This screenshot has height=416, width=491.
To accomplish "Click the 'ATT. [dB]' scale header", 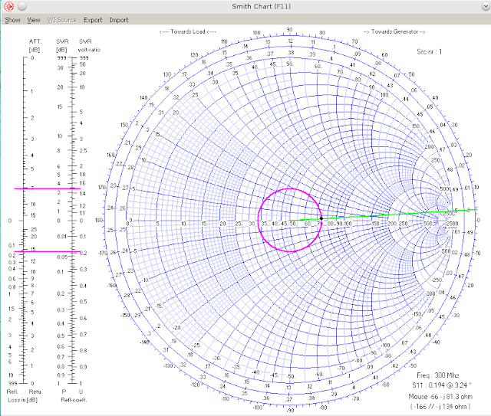I will 35,46.
